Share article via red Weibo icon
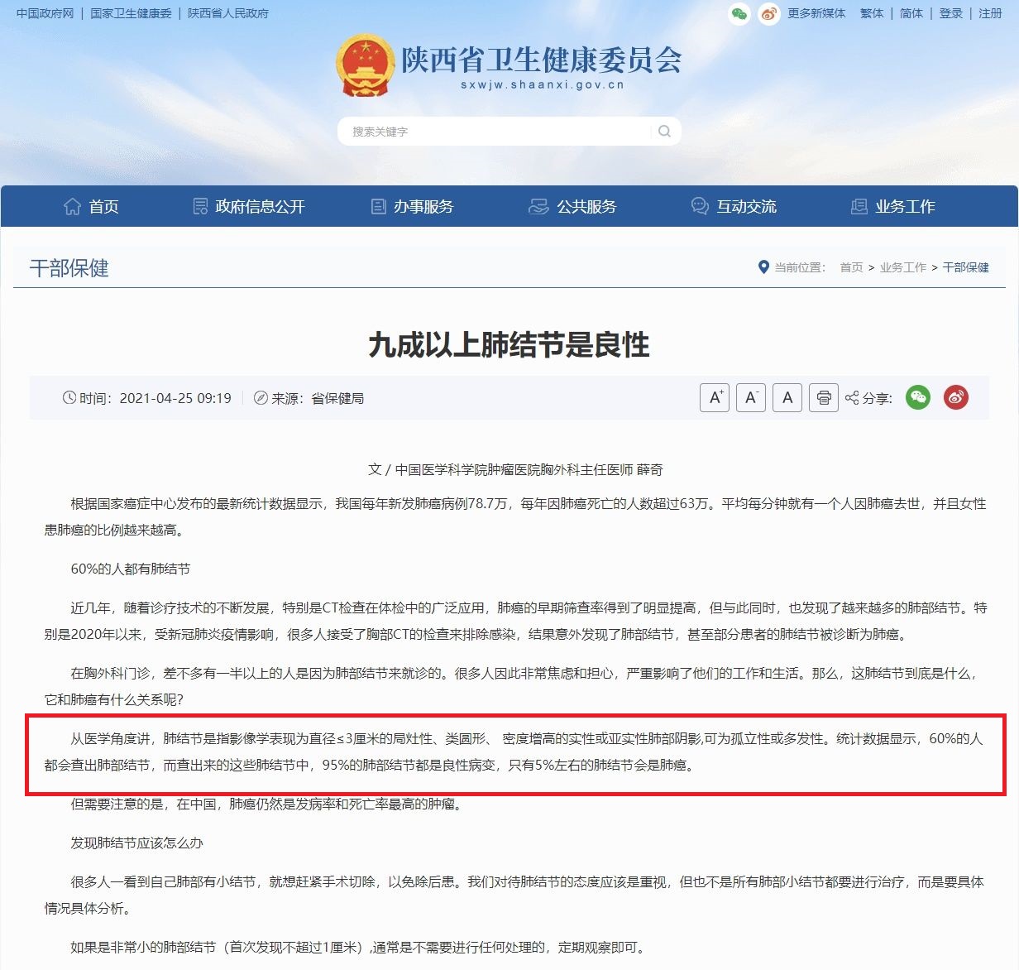 (956, 398)
